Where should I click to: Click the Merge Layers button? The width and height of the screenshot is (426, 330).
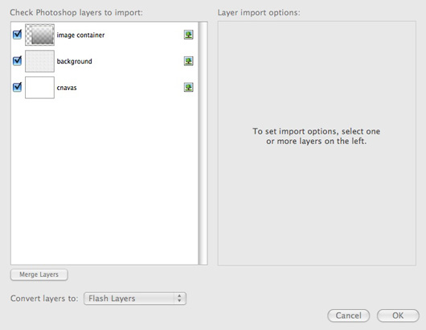39,274
